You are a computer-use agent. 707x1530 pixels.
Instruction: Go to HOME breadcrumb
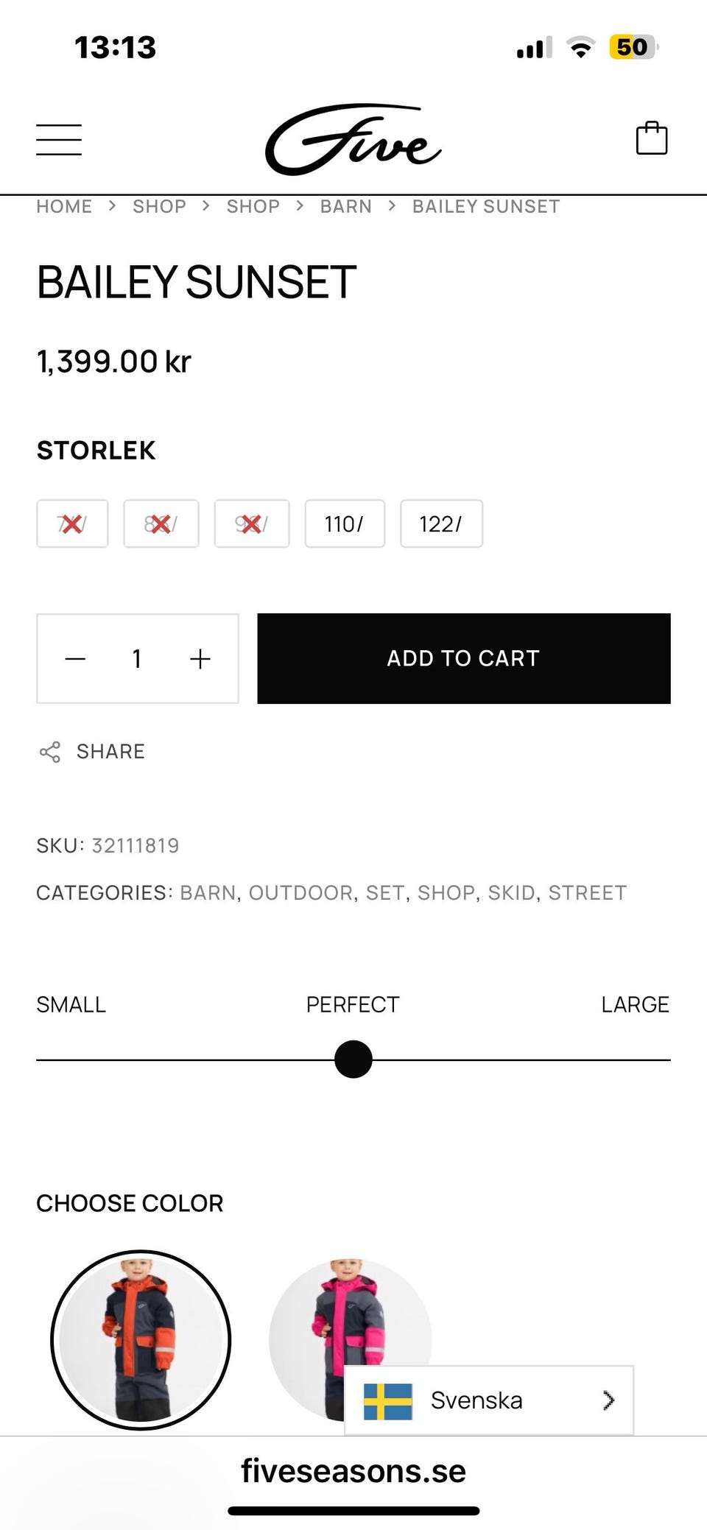coord(64,206)
